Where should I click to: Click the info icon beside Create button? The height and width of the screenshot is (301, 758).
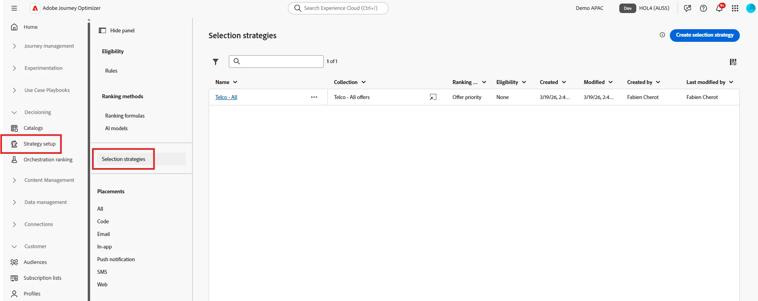coord(662,35)
